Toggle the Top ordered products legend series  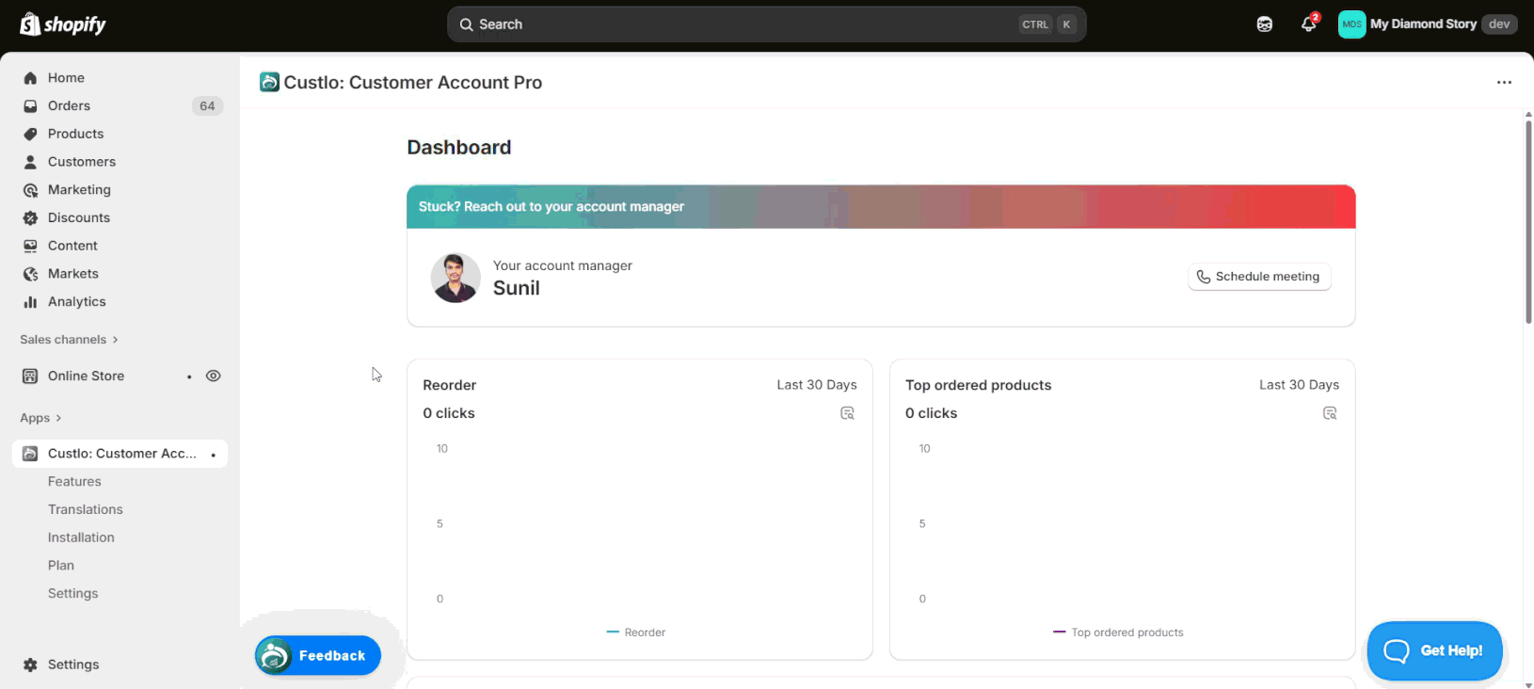[1118, 633]
